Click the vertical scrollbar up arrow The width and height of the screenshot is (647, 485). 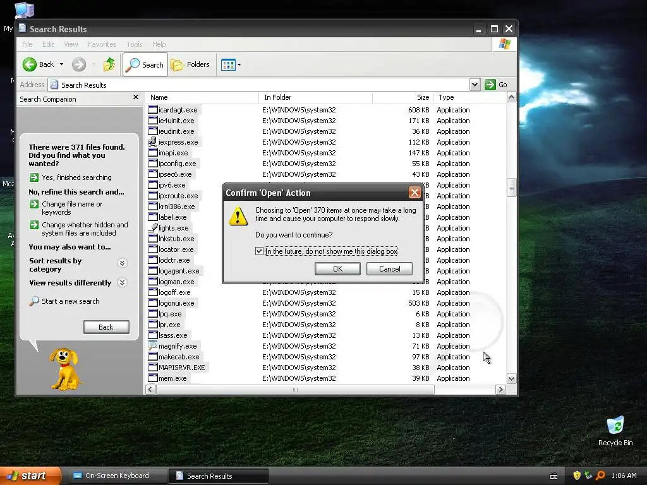tap(511, 97)
